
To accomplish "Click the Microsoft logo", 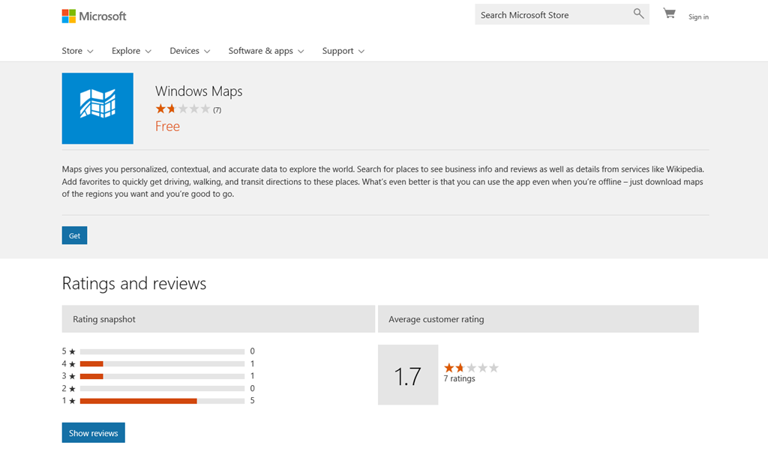I will [94, 16].
